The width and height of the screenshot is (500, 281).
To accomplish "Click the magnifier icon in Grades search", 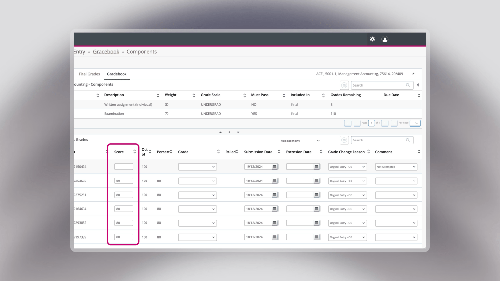I will pyautogui.click(x=408, y=140).
